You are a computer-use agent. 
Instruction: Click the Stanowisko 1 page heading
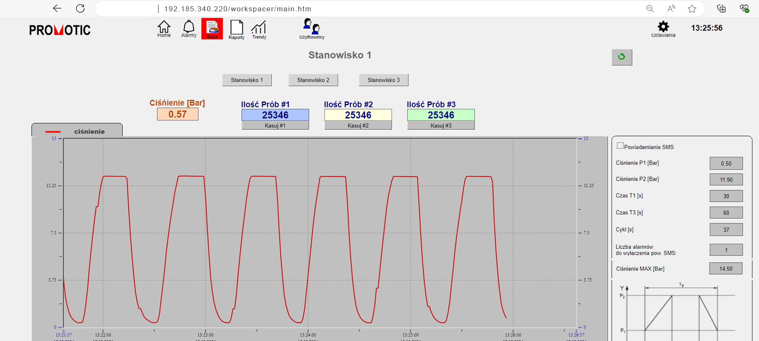[340, 55]
